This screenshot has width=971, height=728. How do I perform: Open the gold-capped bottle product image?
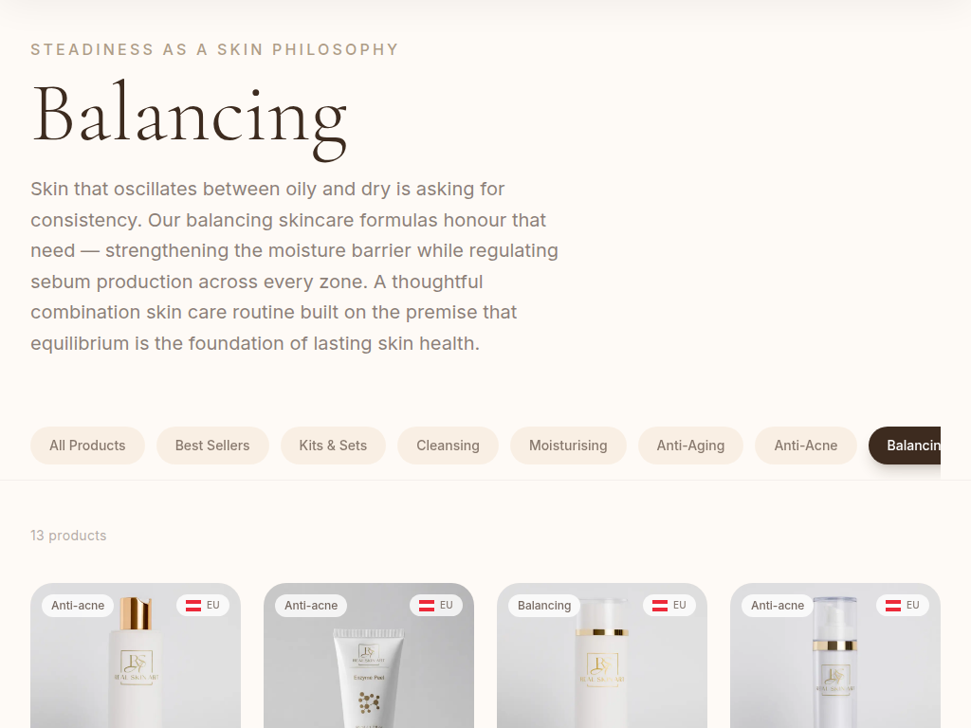coord(136,673)
